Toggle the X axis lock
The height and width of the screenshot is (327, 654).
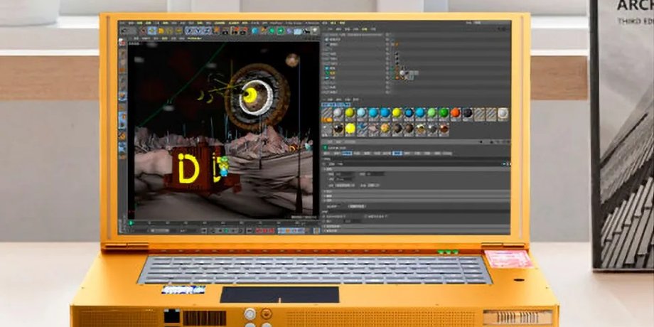(188, 31)
